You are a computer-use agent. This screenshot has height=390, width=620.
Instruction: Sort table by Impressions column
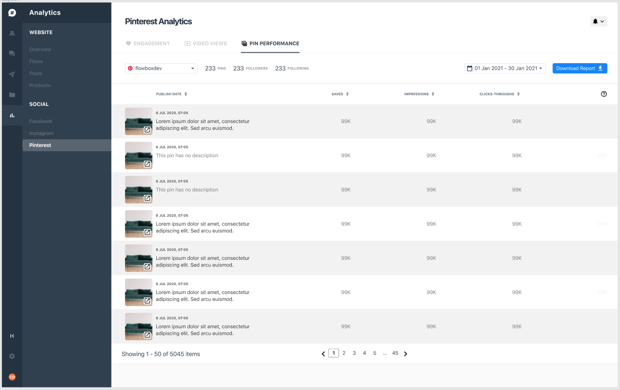click(x=419, y=94)
